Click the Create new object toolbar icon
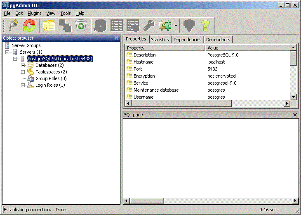 point(65,26)
